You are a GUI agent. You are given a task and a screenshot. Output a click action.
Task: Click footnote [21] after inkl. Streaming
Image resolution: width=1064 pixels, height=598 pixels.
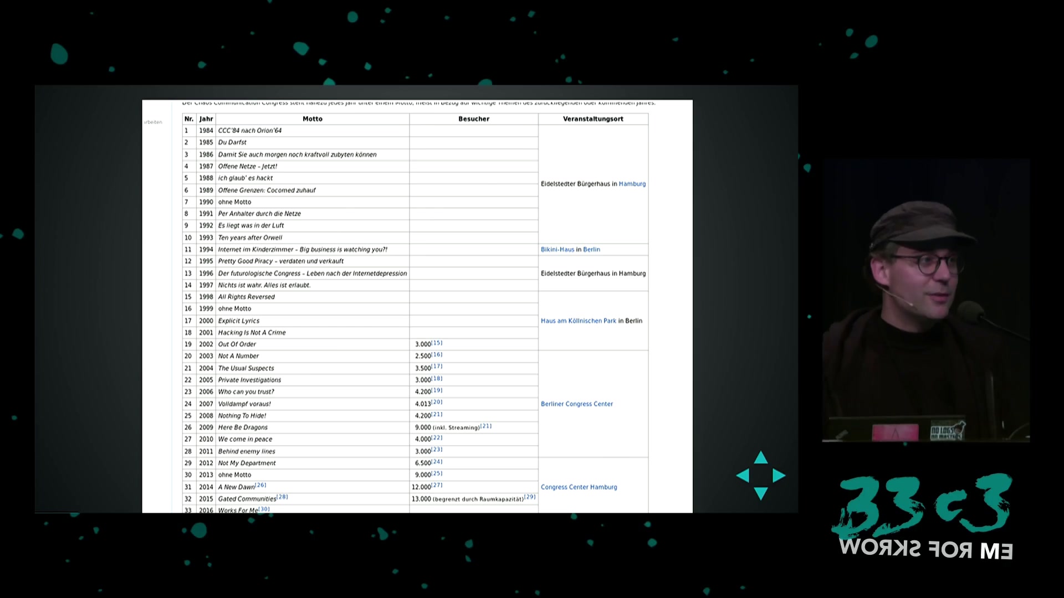tap(486, 426)
